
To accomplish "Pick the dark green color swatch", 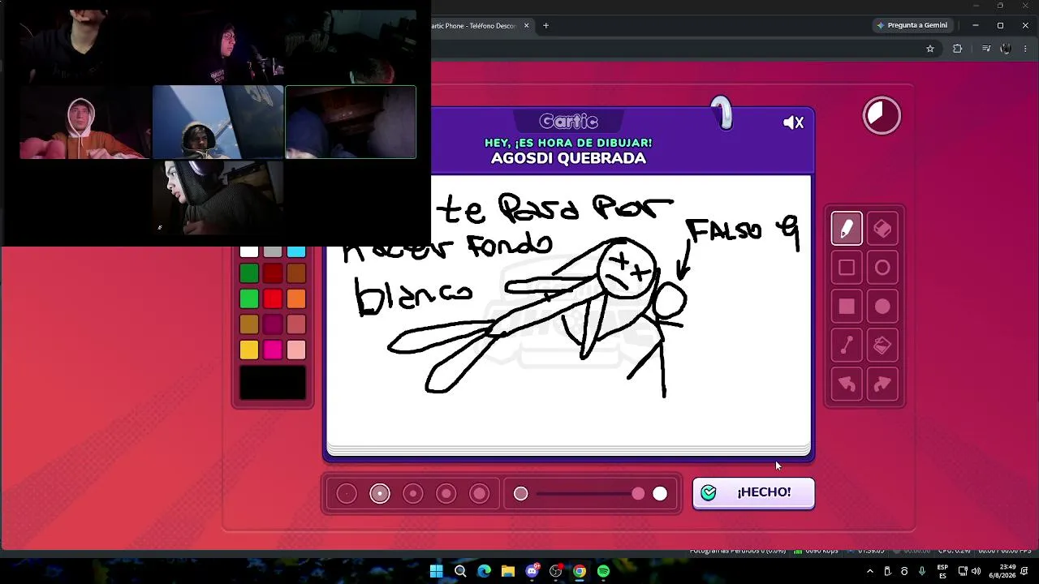I will [x=249, y=273].
